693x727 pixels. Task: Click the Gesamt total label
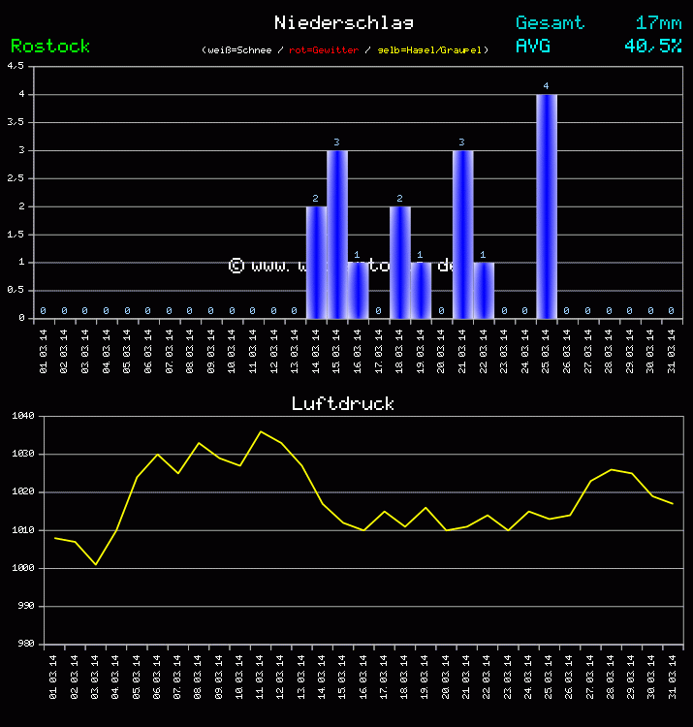550,22
